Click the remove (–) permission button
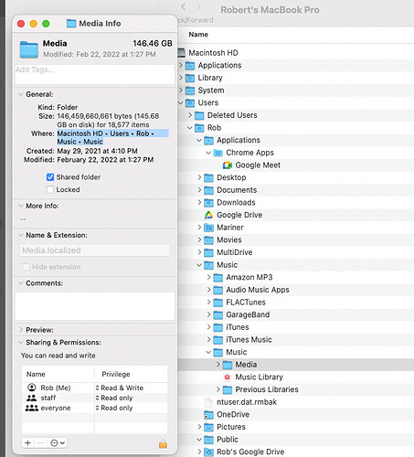Screen dimensions: 414x457 click(41, 443)
